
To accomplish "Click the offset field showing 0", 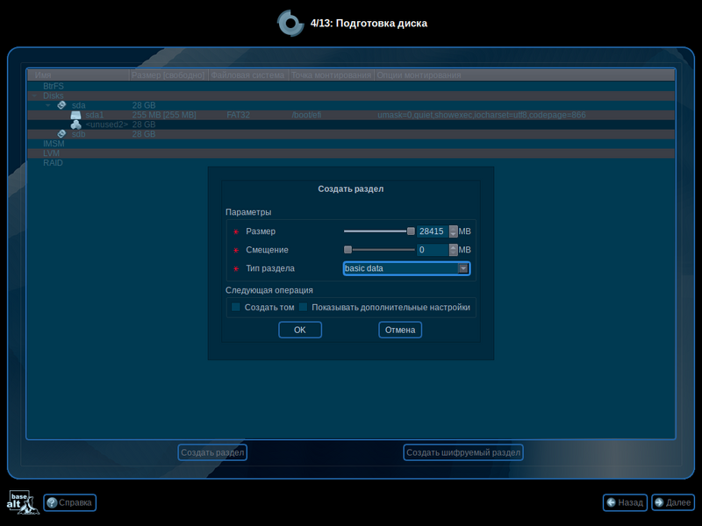I will click(433, 250).
